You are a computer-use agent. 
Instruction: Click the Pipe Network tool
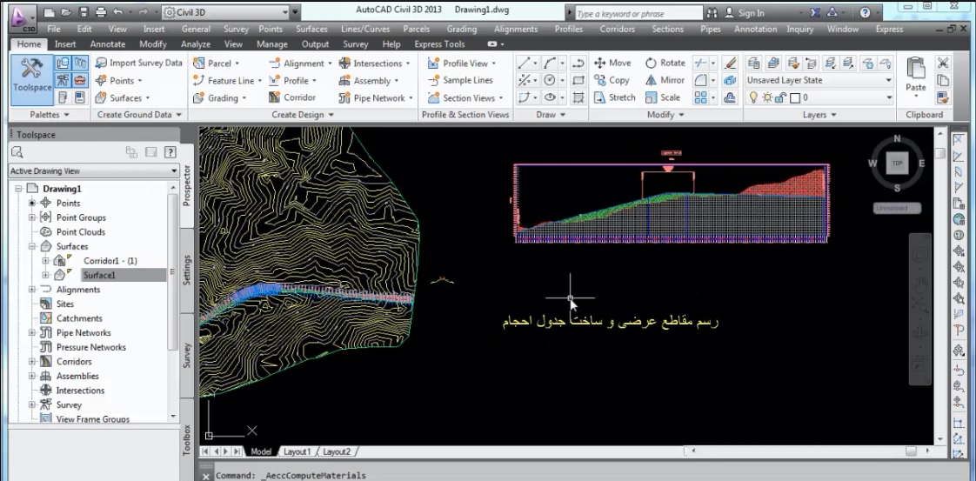pyautogui.click(x=376, y=97)
